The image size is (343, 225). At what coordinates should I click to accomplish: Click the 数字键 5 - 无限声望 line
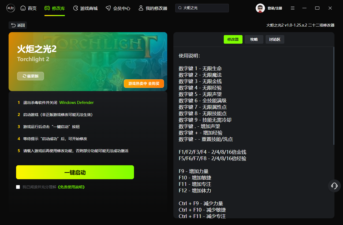pos(200,94)
